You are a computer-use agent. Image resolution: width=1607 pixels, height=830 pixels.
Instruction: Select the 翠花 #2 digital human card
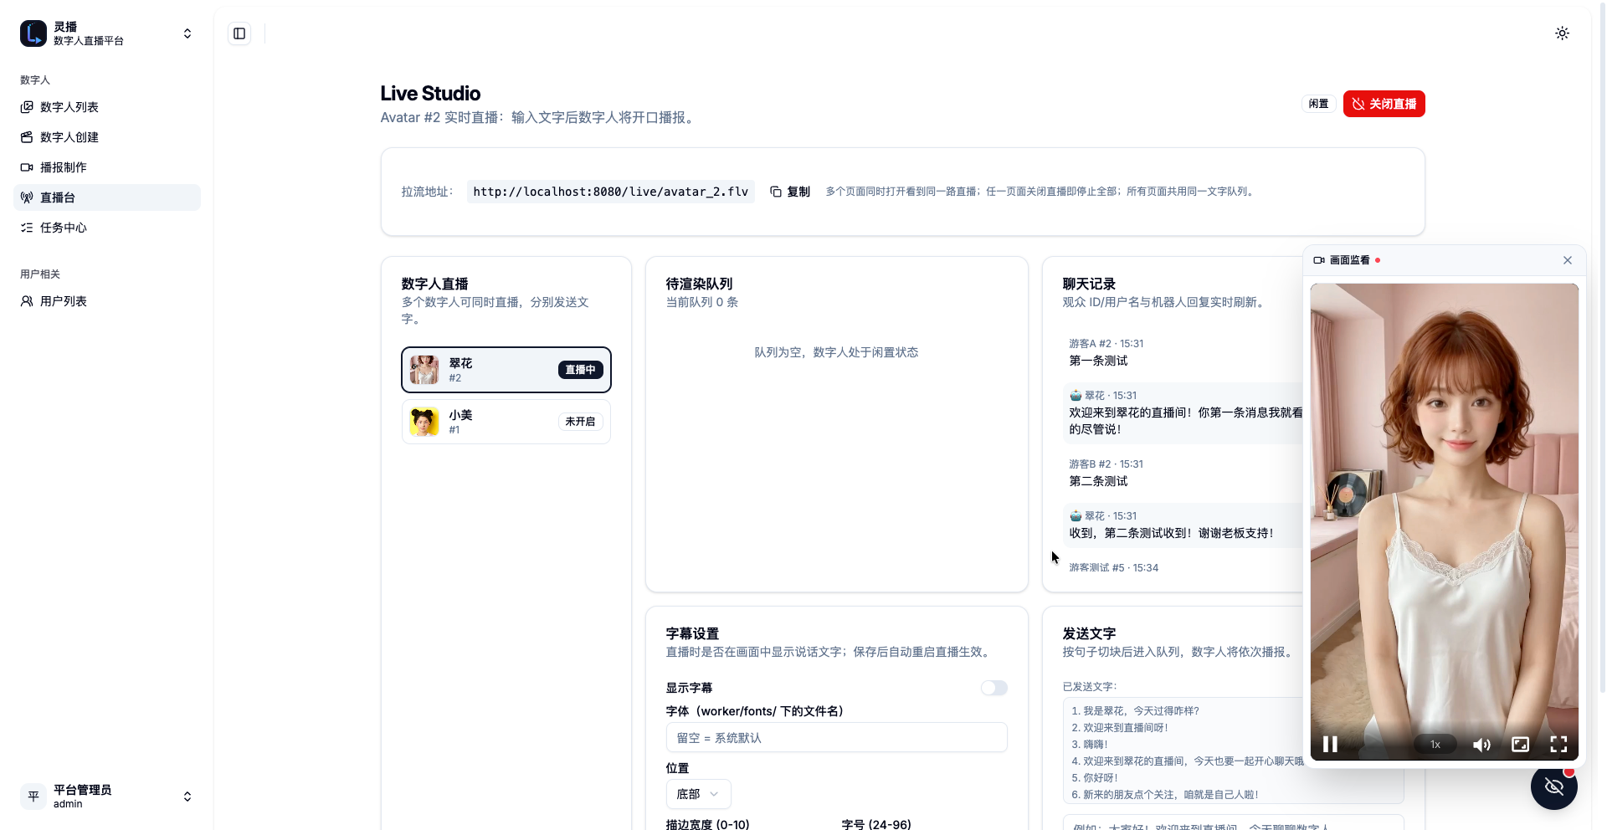click(x=506, y=370)
